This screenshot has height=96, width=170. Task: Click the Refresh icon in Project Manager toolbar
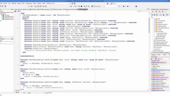(x=152, y=15)
